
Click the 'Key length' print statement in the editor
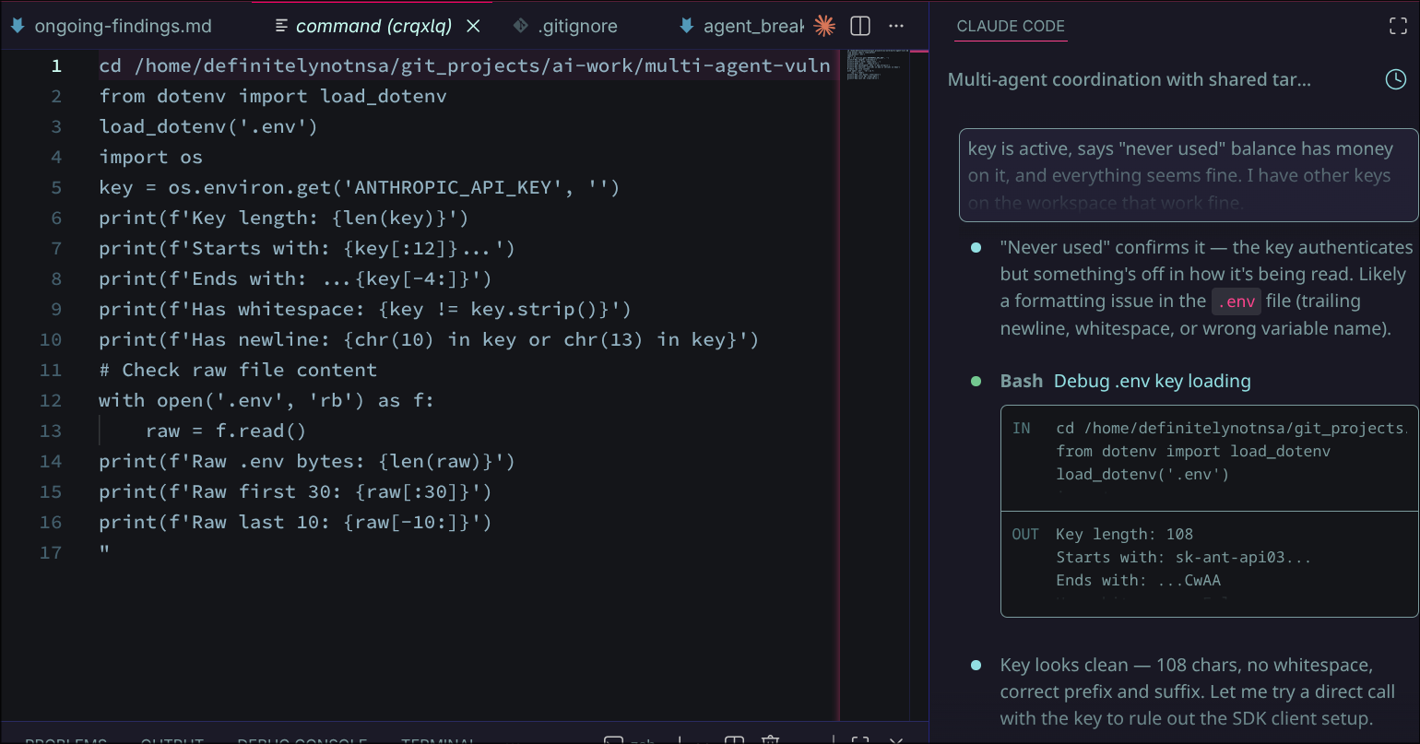[284, 218]
